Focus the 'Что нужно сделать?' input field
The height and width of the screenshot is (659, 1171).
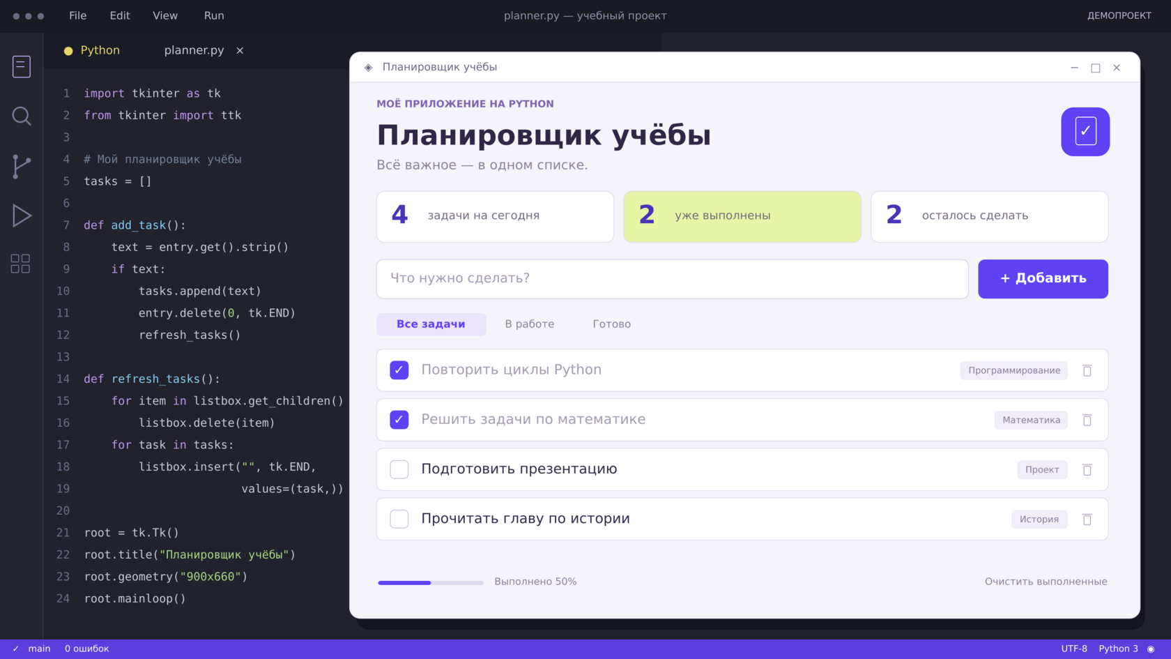pyautogui.click(x=672, y=279)
